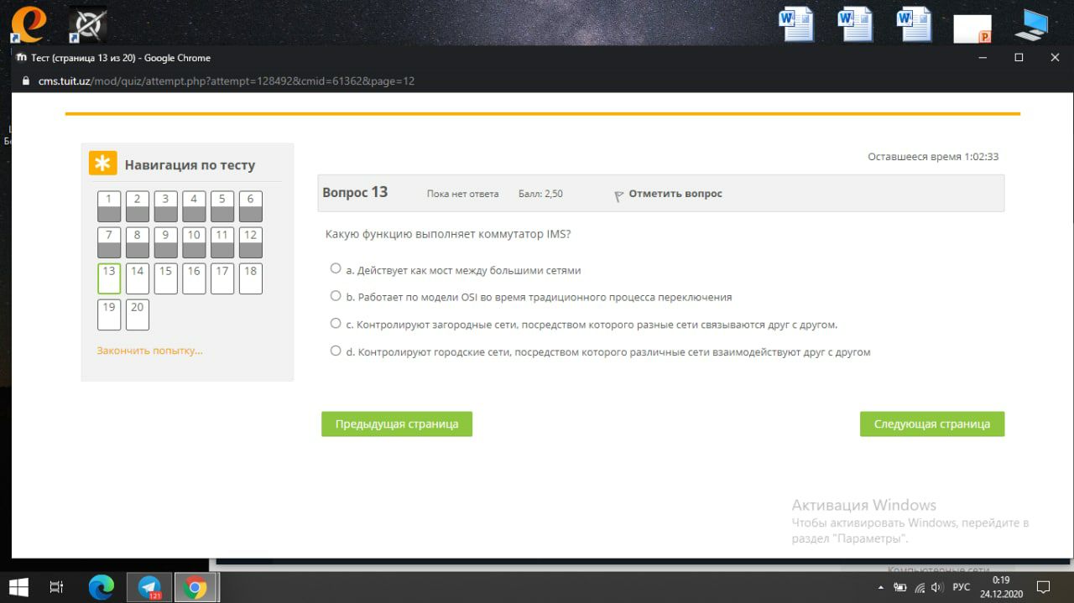
Task: Open the first Word document desktop icon
Action: 795,23
